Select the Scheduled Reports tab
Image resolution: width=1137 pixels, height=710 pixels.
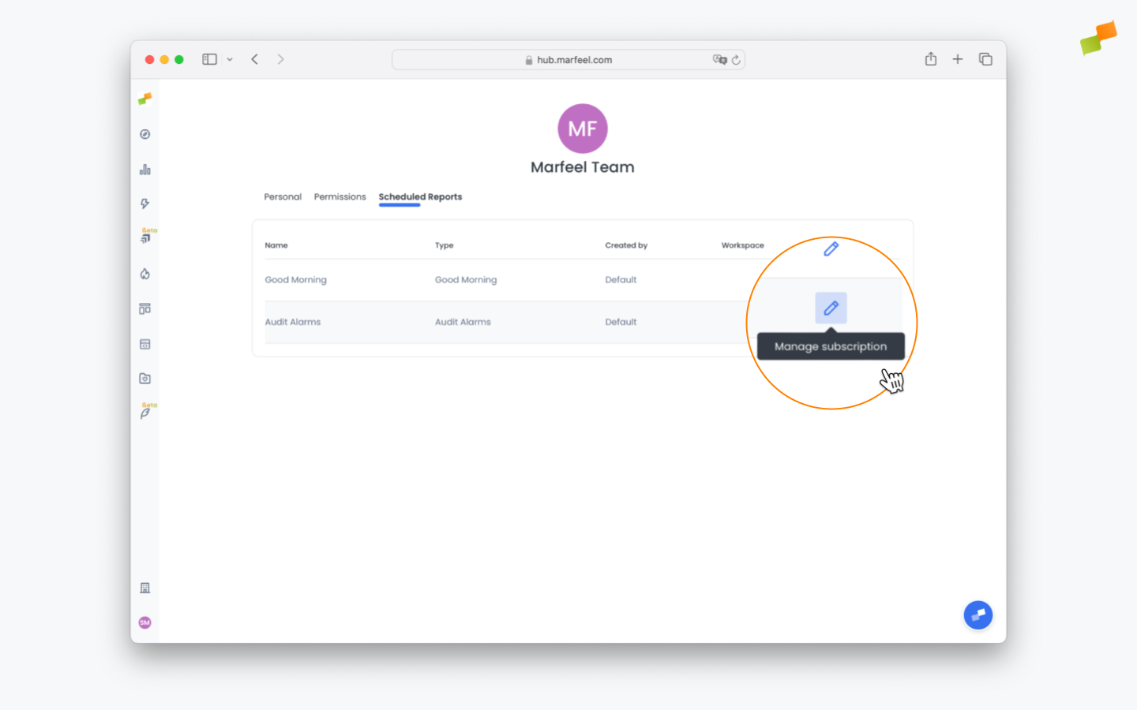click(420, 196)
